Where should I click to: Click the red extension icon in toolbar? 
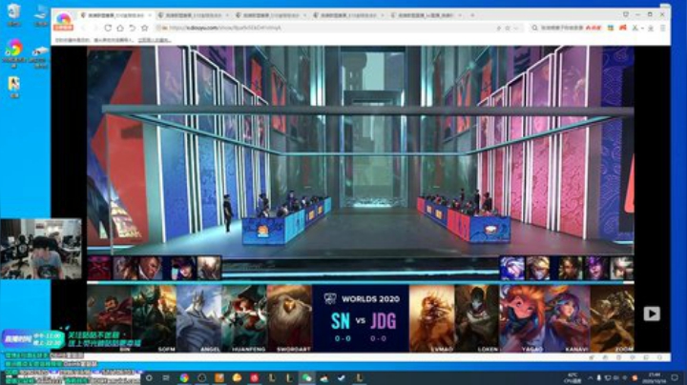[x=622, y=28]
